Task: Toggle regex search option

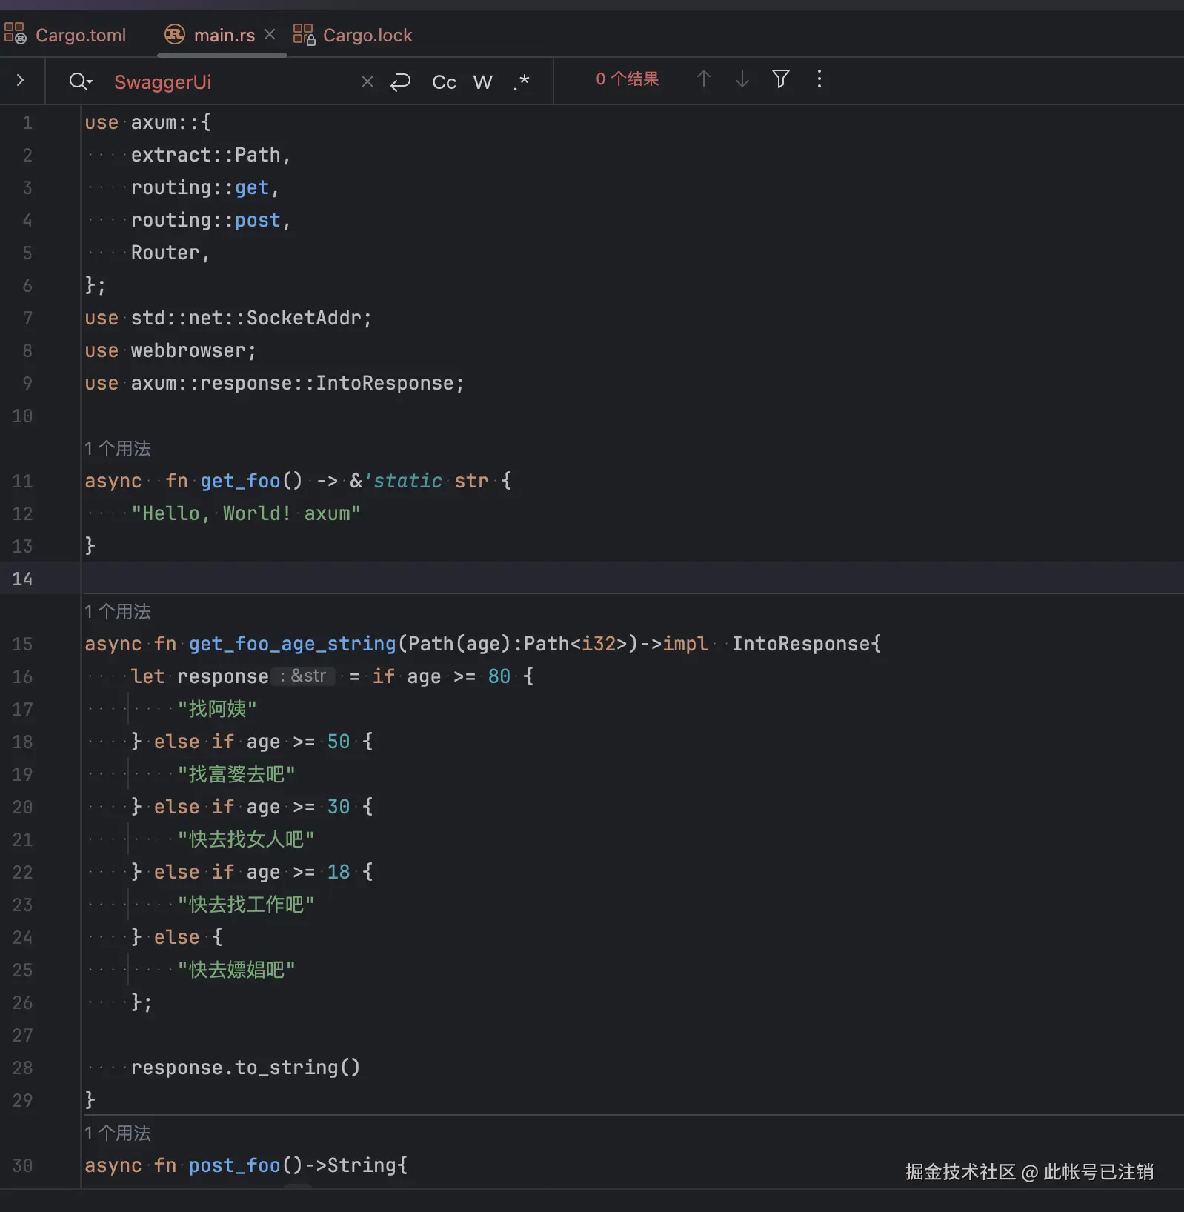Action: [x=522, y=81]
